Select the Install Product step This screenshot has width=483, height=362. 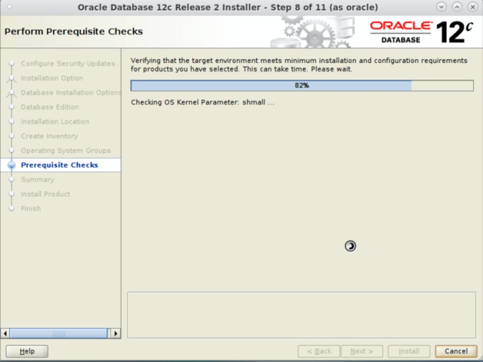[x=46, y=194]
